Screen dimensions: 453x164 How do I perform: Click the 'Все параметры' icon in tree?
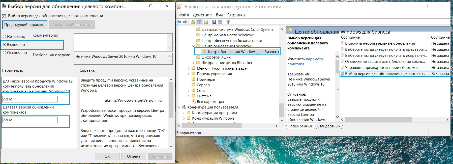(193, 102)
